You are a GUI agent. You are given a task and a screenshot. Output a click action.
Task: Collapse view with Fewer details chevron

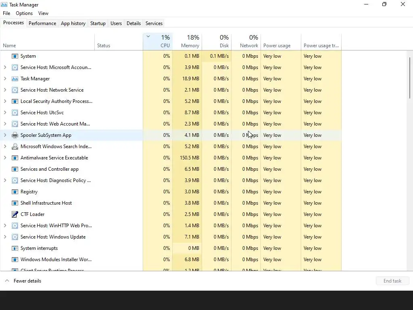7,281
